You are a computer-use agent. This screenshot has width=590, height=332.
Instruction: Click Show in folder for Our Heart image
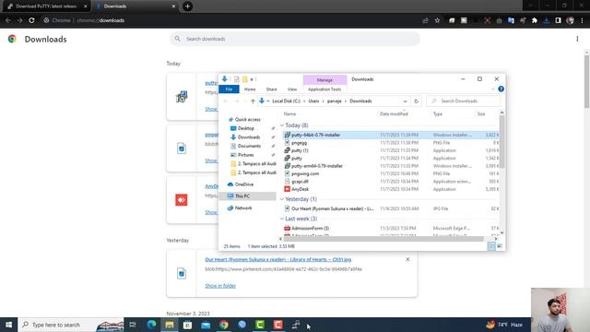[220, 286]
